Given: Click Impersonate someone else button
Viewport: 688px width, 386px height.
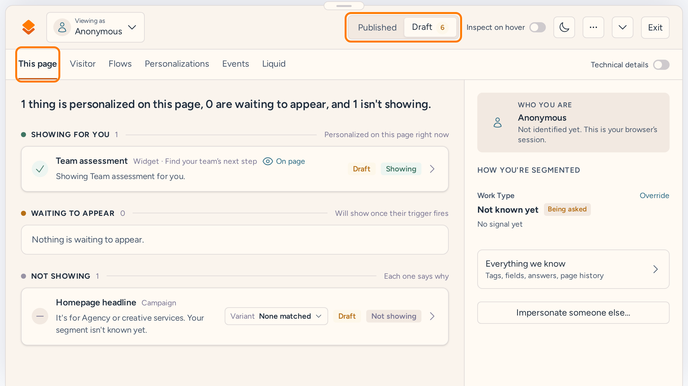Looking at the screenshot, I should click(x=573, y=313).
